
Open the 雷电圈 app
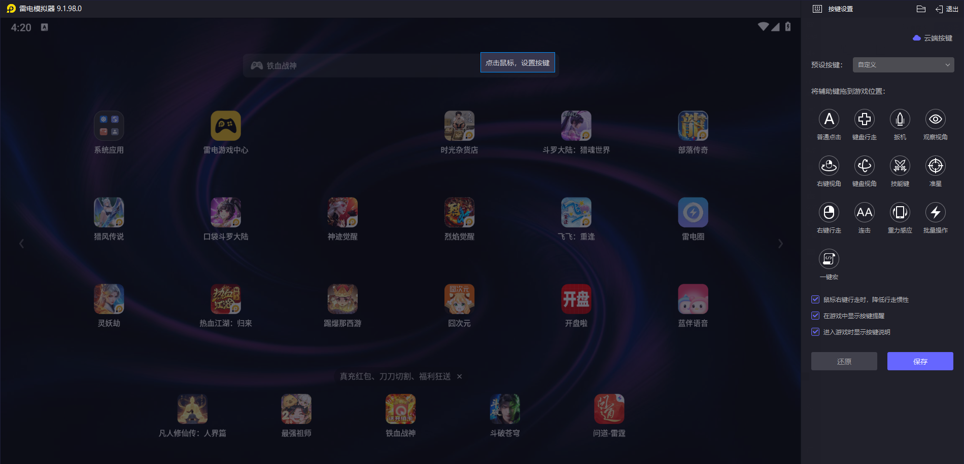coord(693,212)
